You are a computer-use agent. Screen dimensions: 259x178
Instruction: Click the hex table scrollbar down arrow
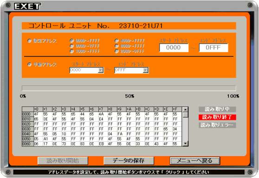[185, 144]
